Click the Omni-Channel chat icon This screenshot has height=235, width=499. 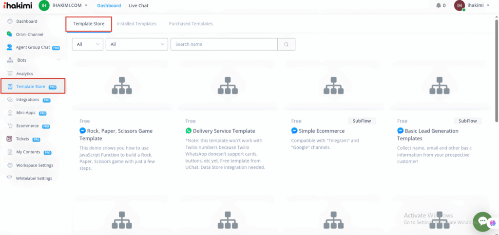[10, 35]
